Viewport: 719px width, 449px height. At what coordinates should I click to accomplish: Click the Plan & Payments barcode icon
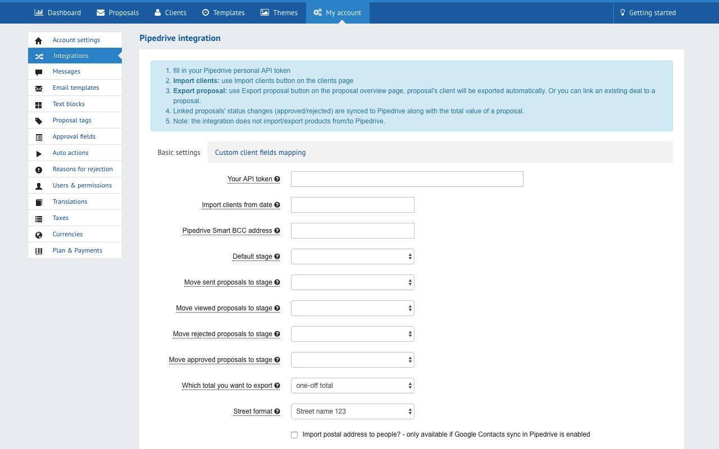[x=39, y=251]
